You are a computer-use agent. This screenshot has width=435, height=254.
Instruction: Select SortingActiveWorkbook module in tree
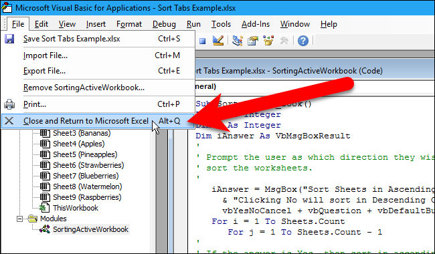[x=90, y=229]
